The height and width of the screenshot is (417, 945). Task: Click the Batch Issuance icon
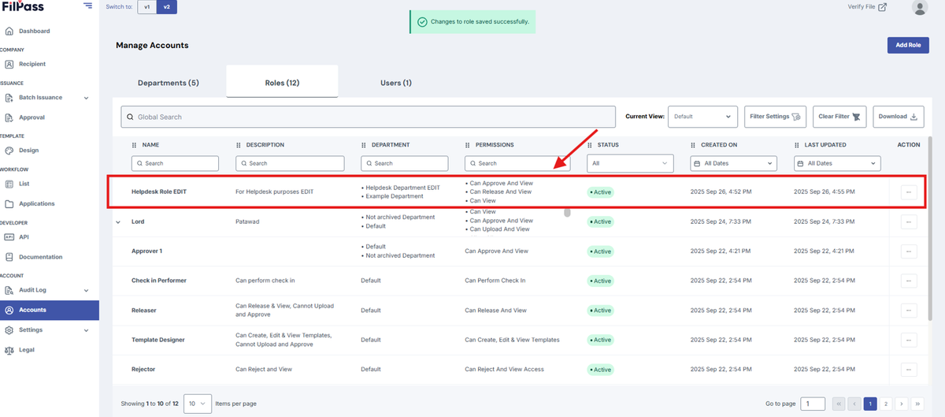point(9,98)
